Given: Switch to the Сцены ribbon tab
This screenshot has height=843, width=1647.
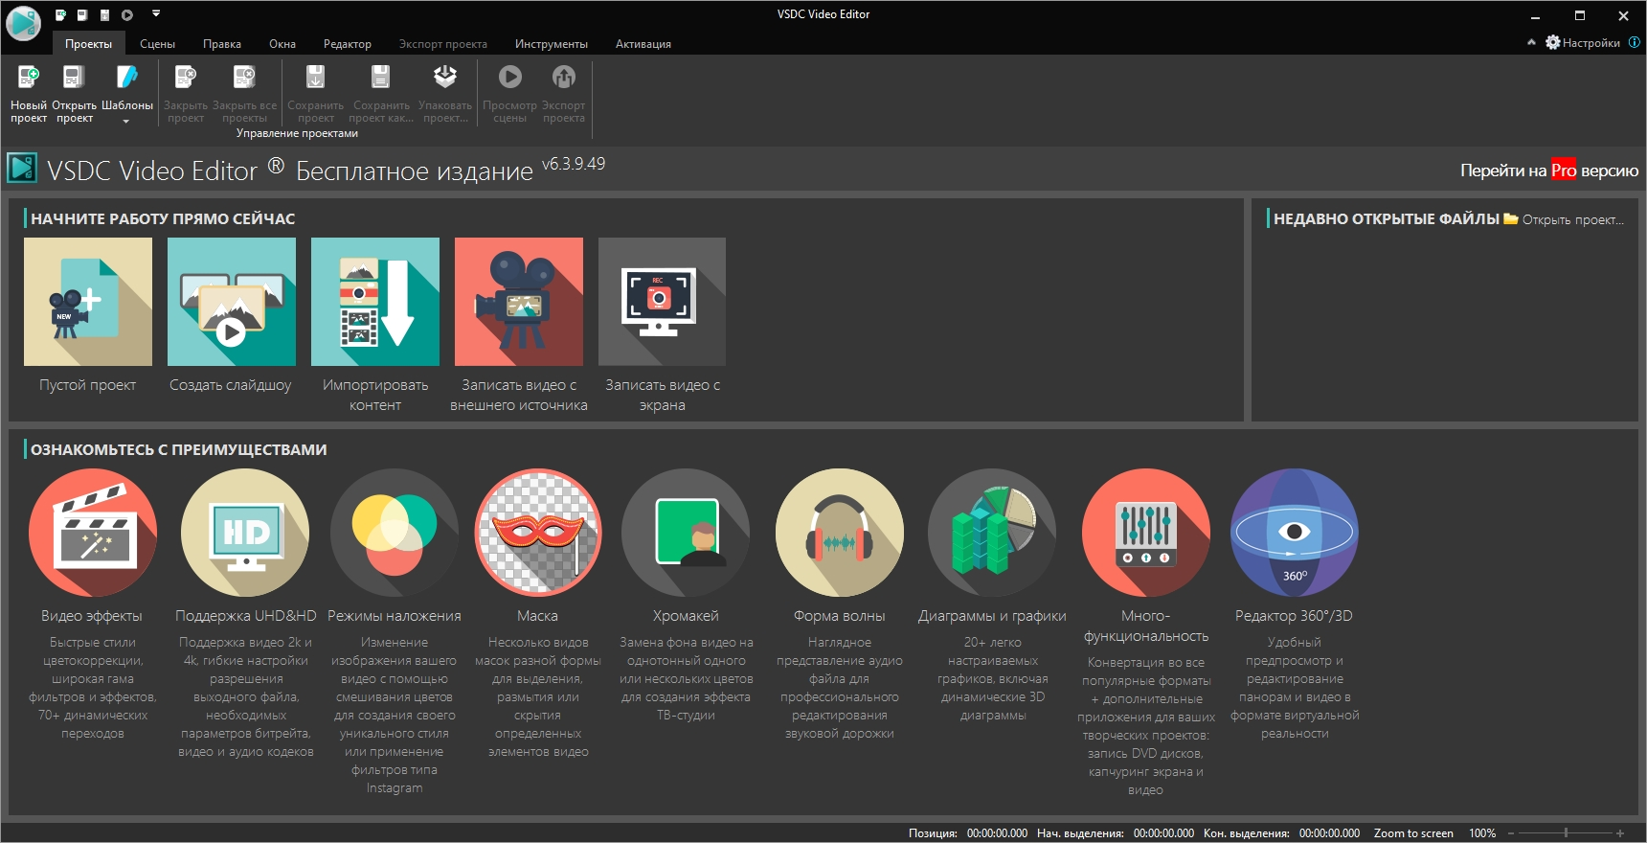Looking at the screenshot, I should click(157, 44).
